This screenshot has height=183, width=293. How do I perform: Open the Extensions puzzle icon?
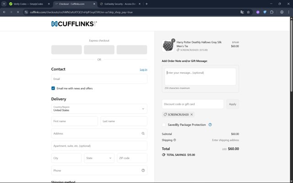click(x=271, y=12)
